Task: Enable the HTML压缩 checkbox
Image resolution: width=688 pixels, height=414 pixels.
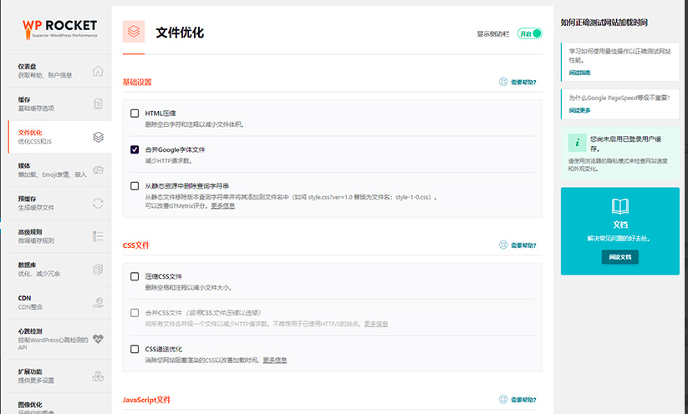Action: click(x=135, y=113)
